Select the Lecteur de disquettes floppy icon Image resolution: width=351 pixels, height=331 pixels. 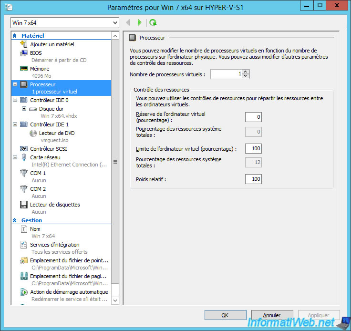click(x=24, y=205)
